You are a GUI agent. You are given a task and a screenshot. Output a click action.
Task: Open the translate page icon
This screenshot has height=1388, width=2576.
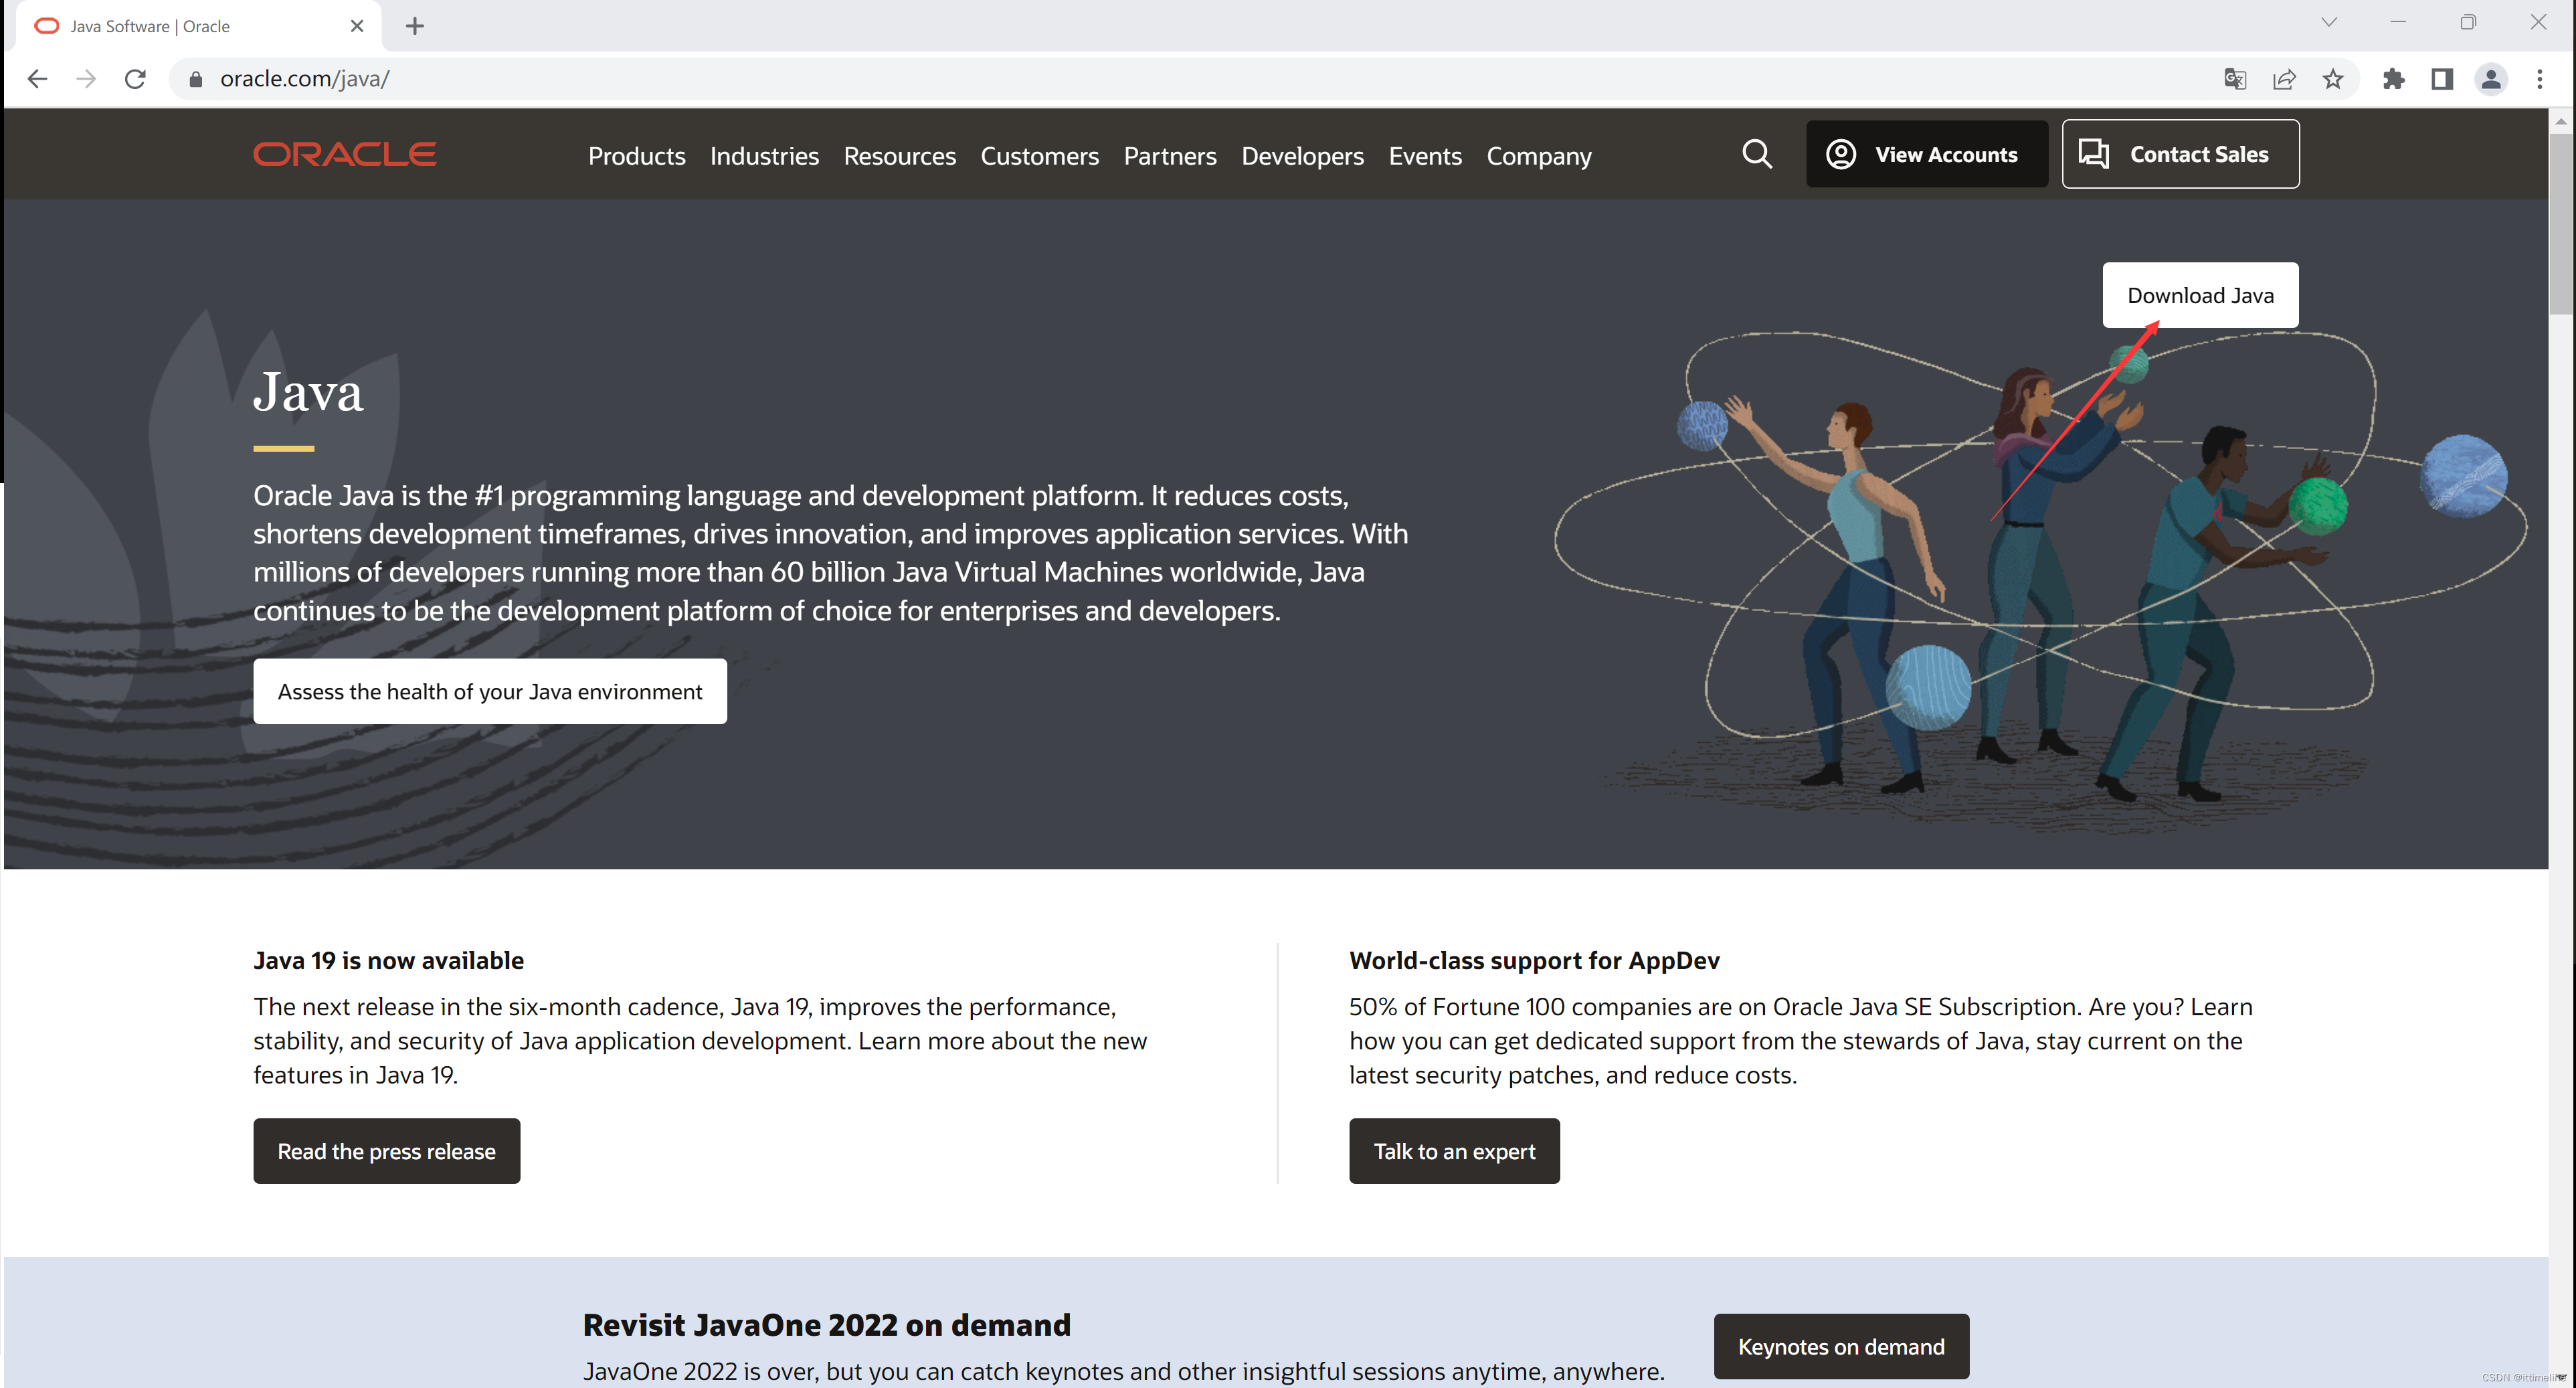(x=2235, y=79)
